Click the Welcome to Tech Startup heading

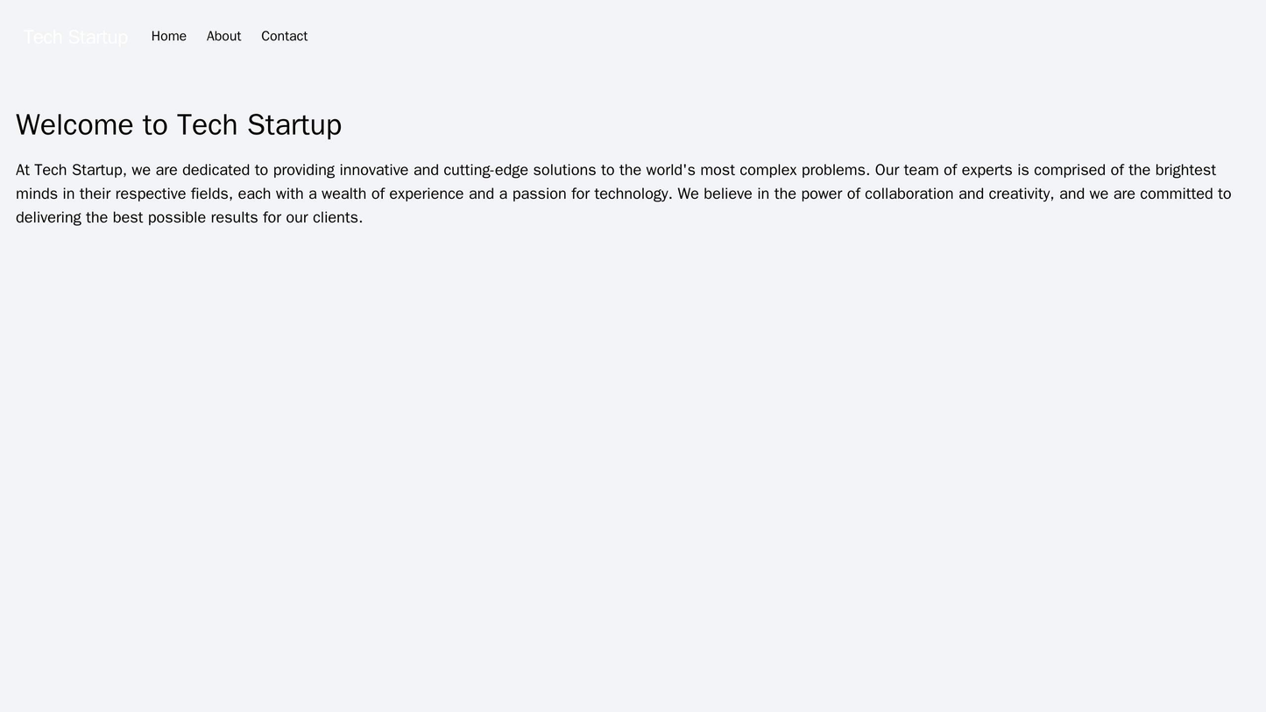[x=179, y=124]
